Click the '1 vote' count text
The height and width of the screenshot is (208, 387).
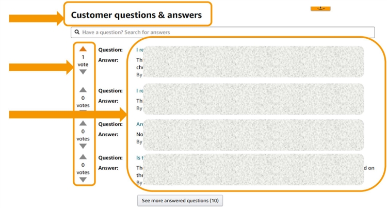coord(83,61)
